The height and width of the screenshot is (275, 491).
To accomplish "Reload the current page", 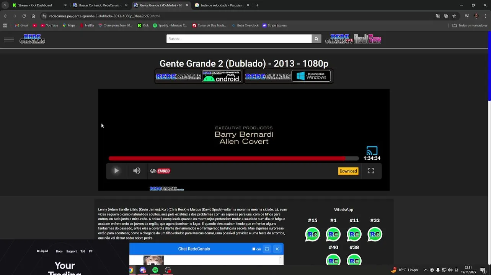I will pyautogui.click(x=24, y=16).
